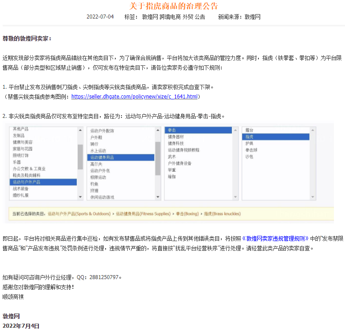The width and height of the screenshot is (345, 329).
Task: Select highlighted 指虎 in fourth list
Action: [x=276, y=137]
